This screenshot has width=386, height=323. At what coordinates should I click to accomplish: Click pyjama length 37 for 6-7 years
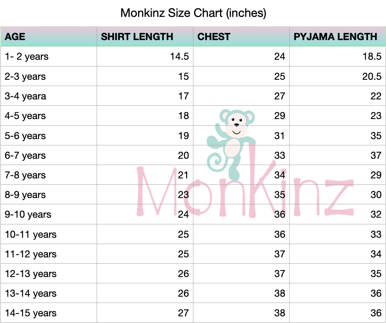coord(376,155)
